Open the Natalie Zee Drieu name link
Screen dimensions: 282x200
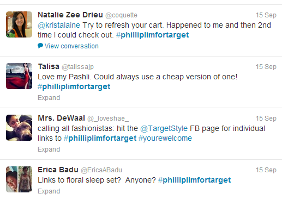pyautogui.click(x=70, y=15)
